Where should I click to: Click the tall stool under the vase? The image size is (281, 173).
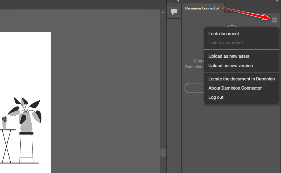pos(26,148)
